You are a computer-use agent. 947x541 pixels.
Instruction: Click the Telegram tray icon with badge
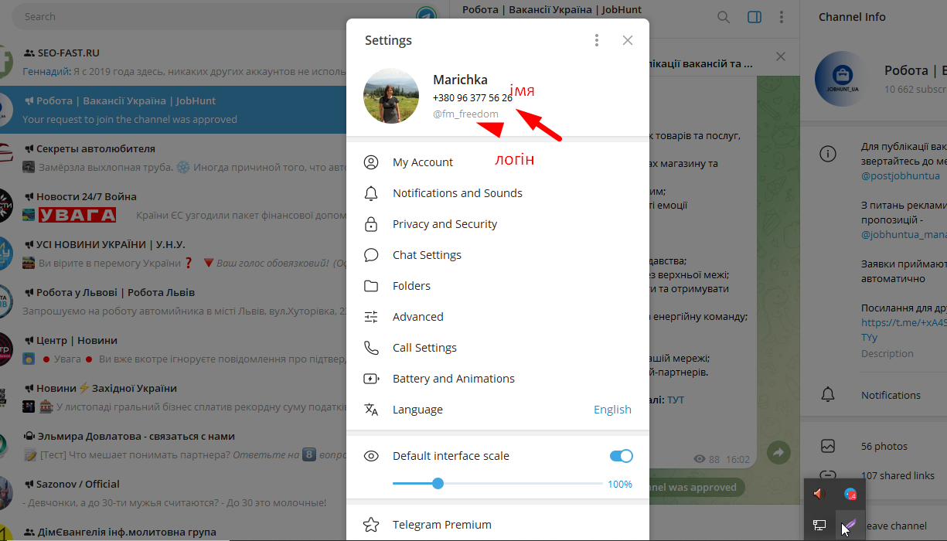(x=850, y=494)
